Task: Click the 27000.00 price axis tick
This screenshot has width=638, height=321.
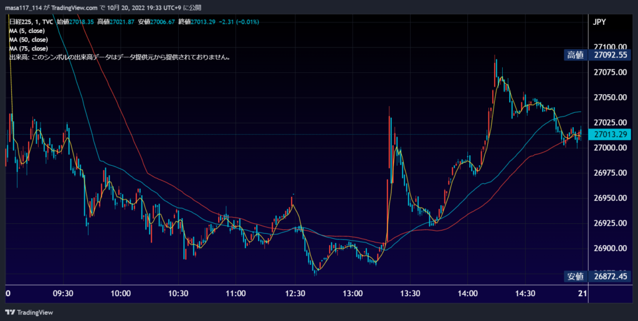Action: (x=611, y=148)
